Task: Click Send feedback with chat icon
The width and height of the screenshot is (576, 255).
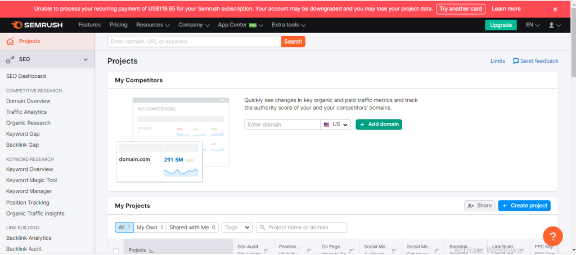Action: (535, 61)
